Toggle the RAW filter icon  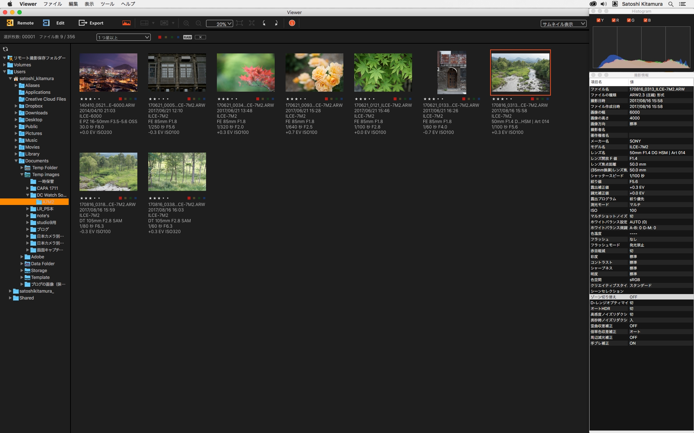tap(187, 37)
